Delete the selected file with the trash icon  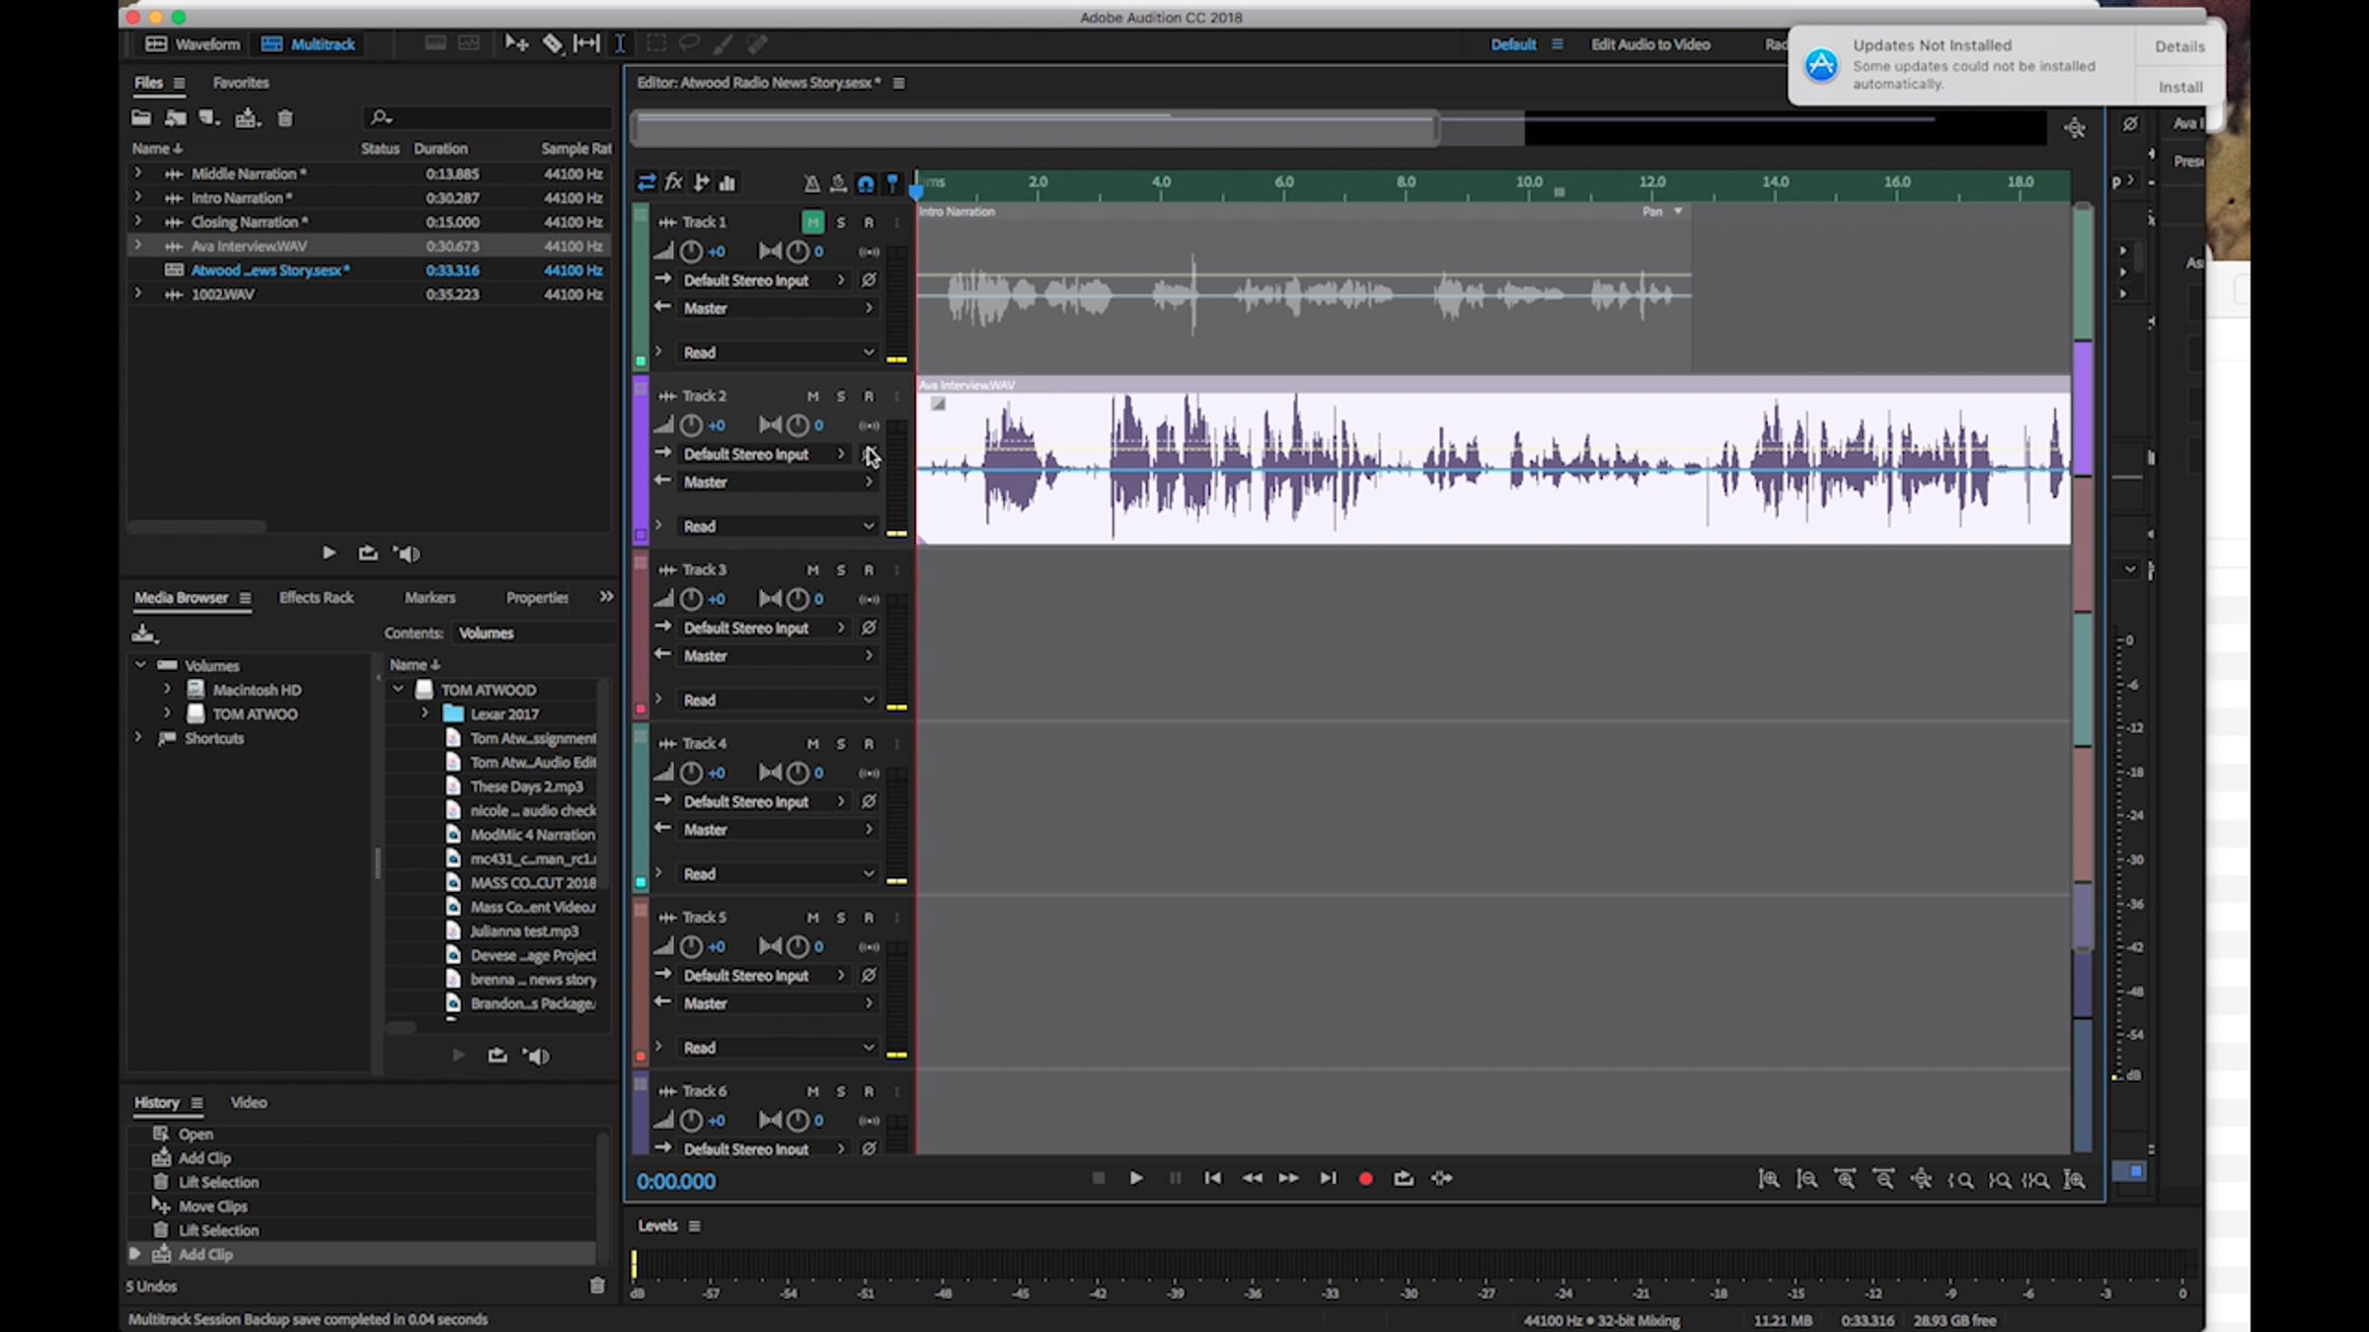pyautogui.click(x=285, y=118)
